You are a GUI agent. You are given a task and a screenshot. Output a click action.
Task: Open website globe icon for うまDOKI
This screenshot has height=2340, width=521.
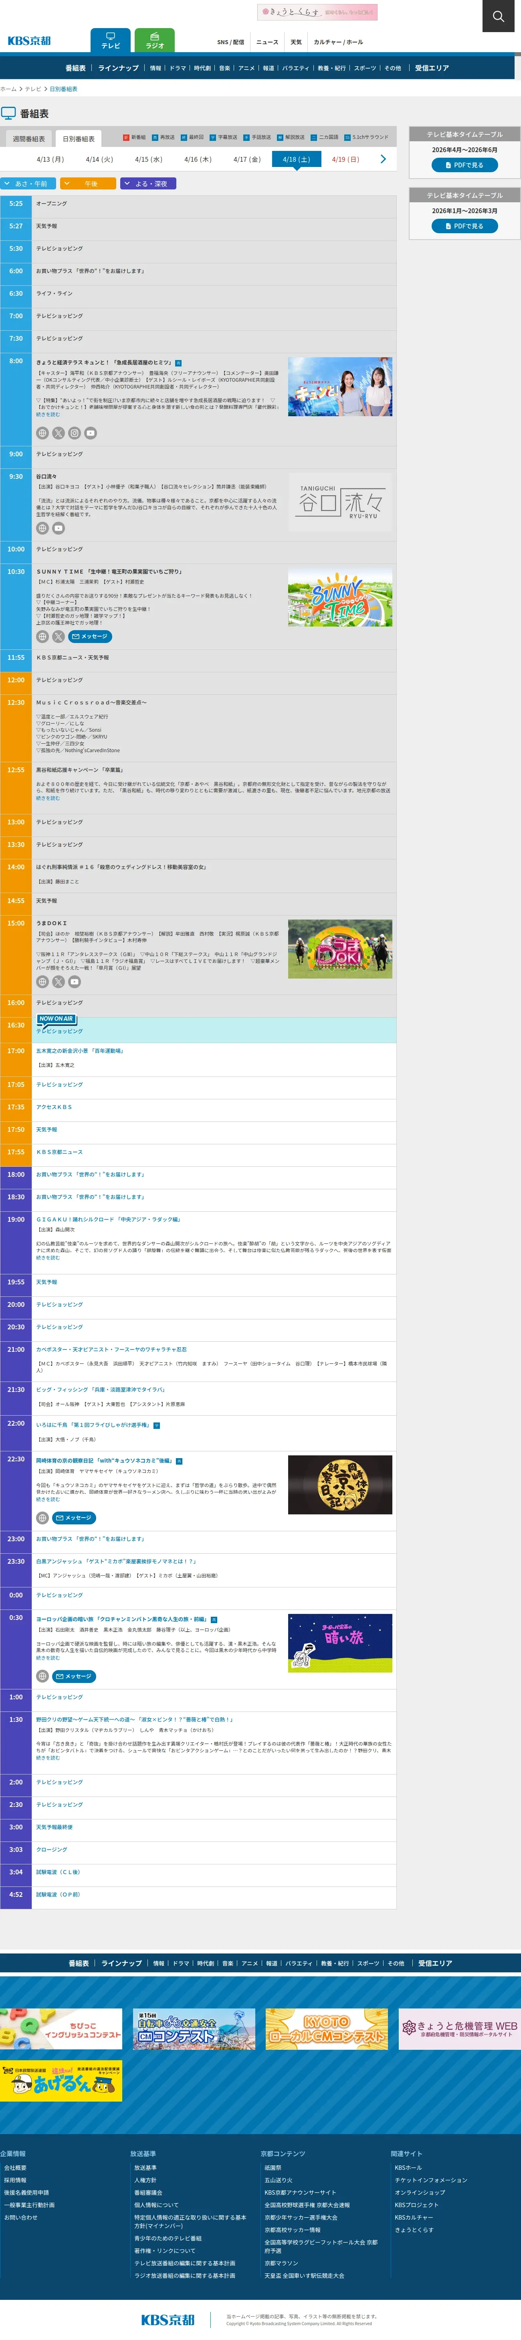click(42, 982)
